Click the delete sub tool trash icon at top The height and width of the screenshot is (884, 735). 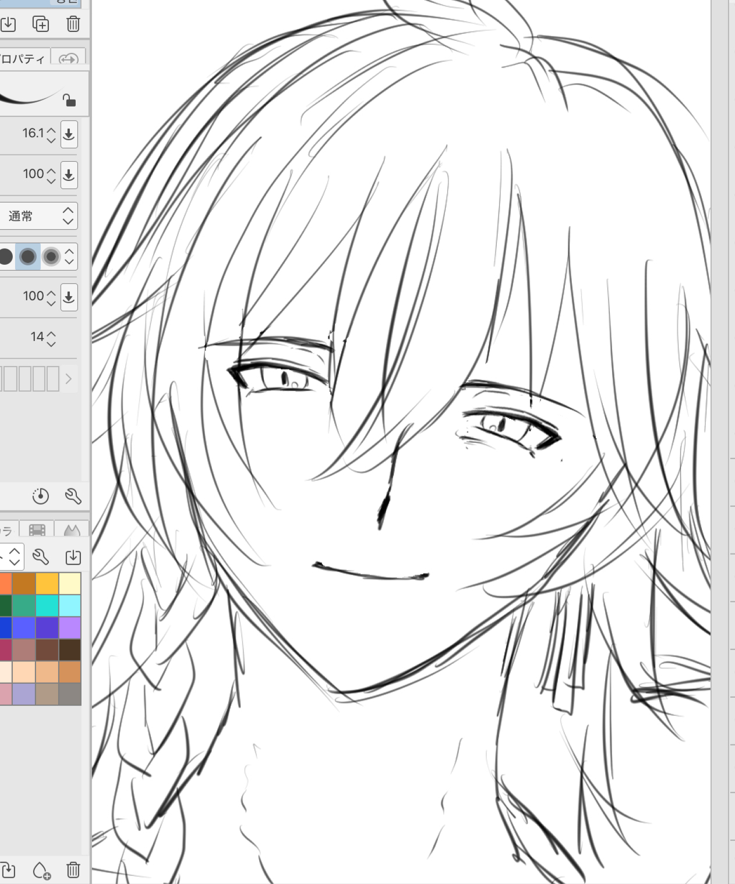(73, 24)
